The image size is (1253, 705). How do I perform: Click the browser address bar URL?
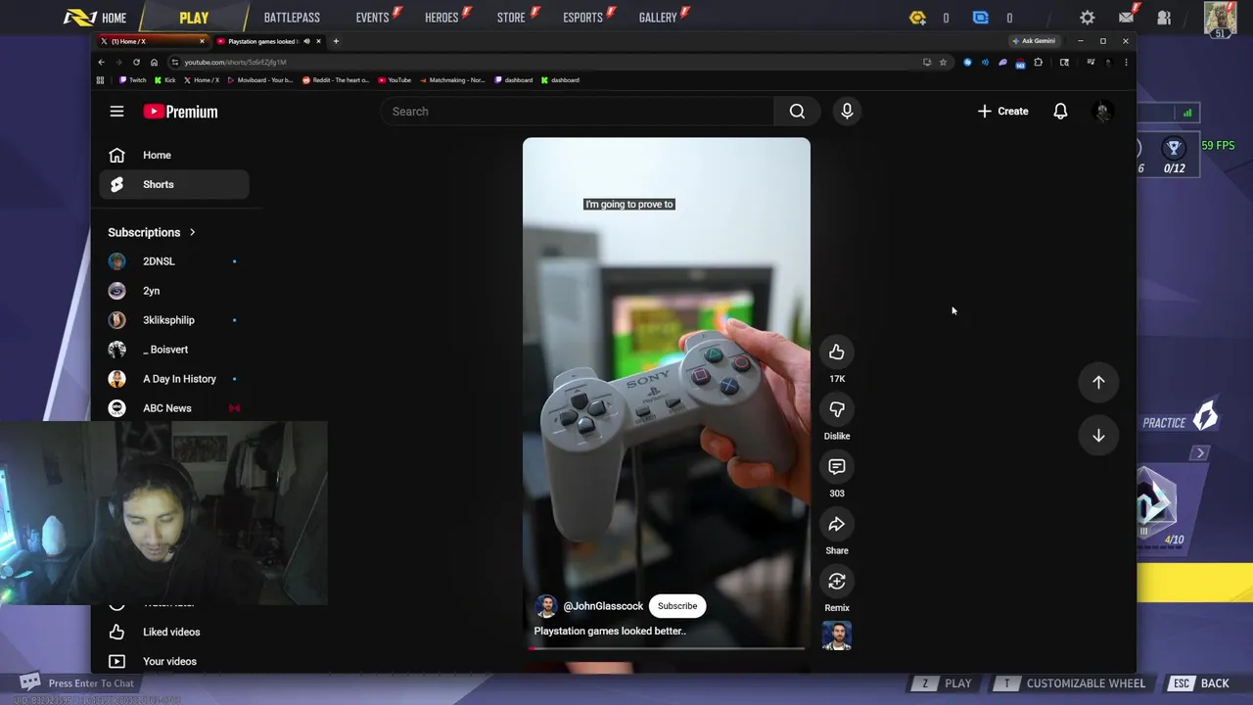tap(235, 62)
